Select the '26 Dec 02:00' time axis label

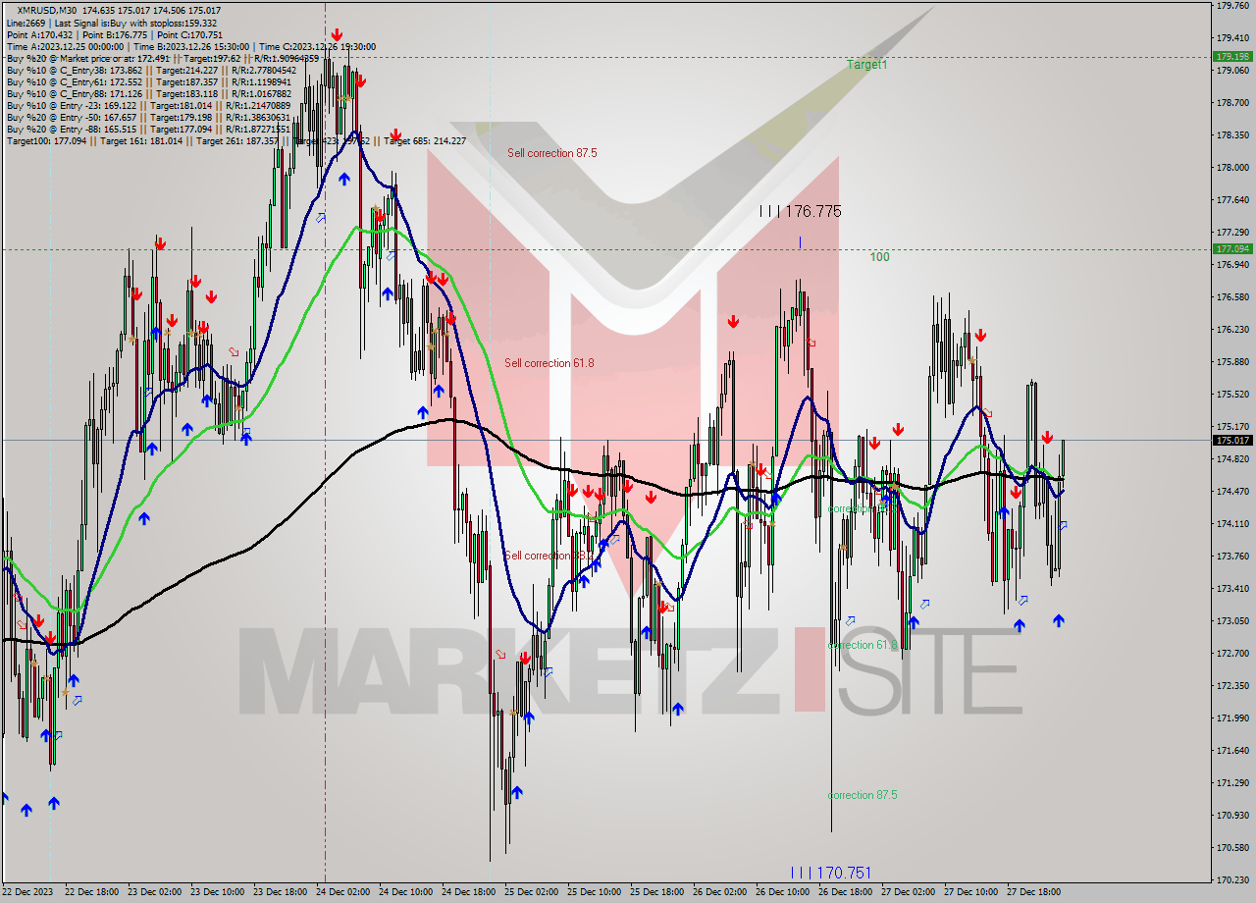[719, 892]
